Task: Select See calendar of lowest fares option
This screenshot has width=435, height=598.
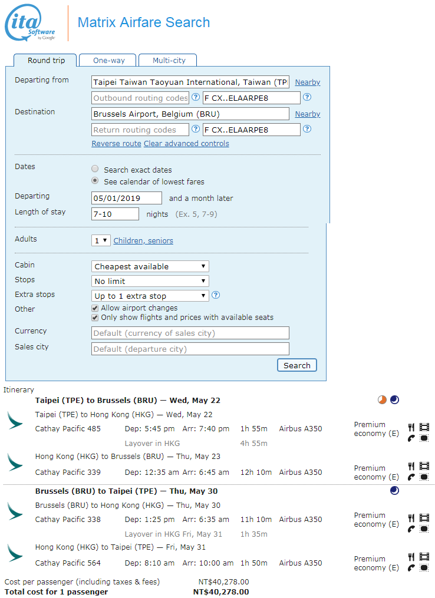Action: (95, 180)
